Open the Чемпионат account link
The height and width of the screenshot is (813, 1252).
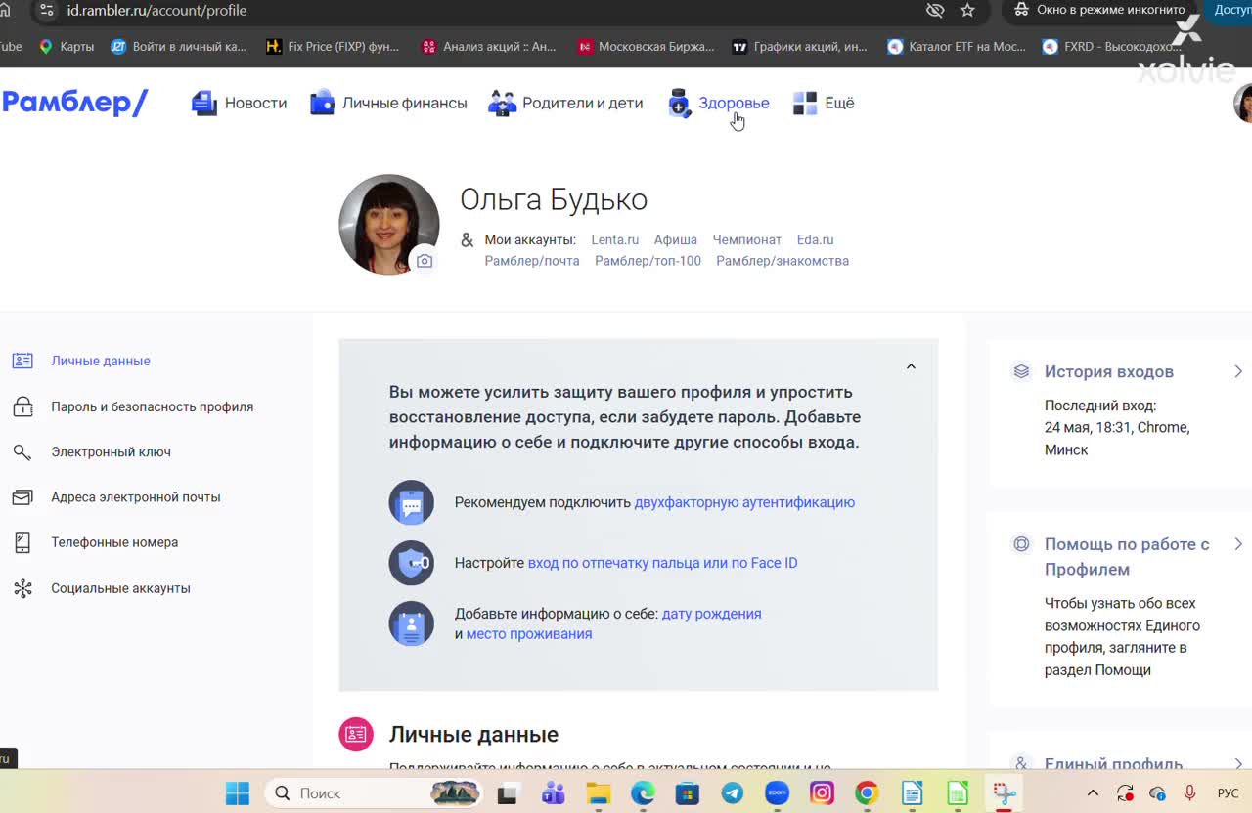(746, 239)
